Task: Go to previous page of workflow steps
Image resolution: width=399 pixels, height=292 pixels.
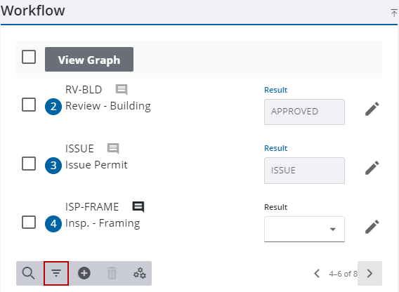Action: tap(317, 274)
